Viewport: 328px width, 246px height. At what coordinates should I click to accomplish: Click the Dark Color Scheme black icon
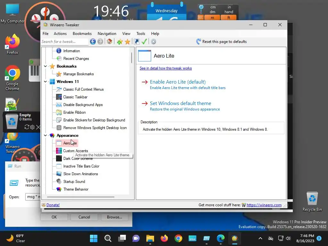coord(59,159)
